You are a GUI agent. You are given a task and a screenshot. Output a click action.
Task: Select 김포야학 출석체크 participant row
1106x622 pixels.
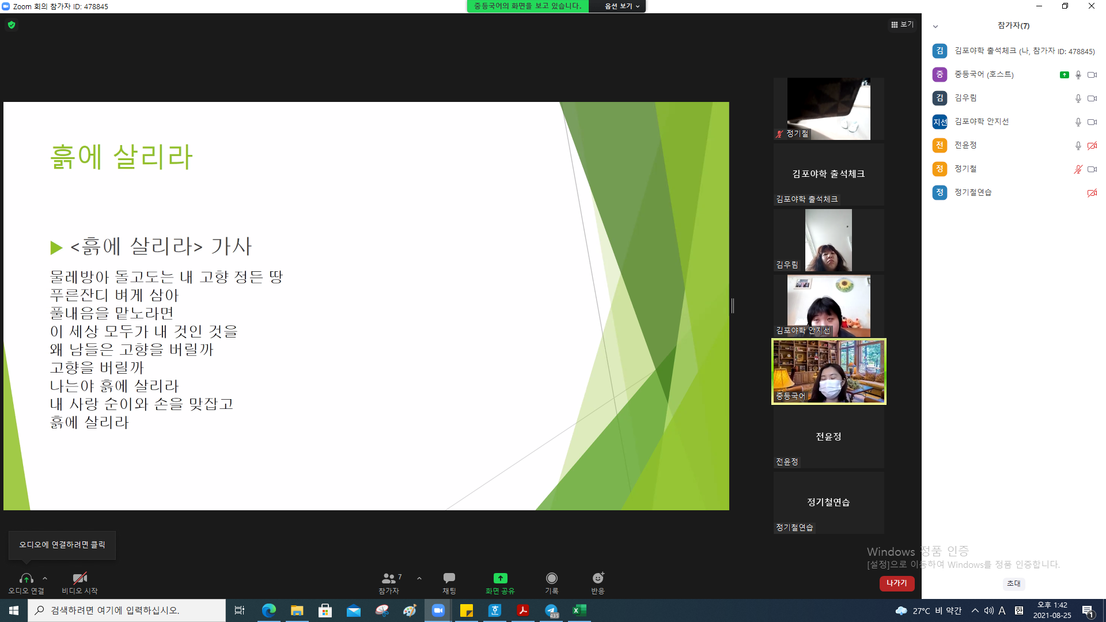[1014, 51]
